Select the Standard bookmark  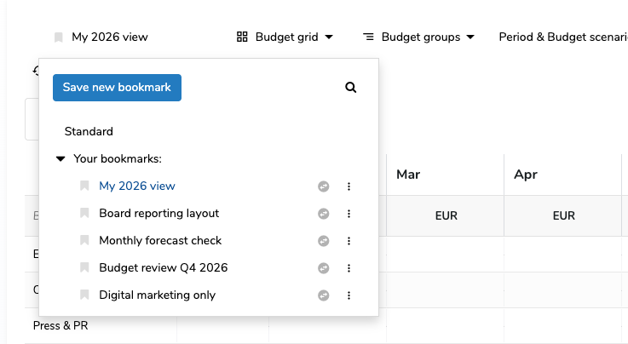[89, 132]
